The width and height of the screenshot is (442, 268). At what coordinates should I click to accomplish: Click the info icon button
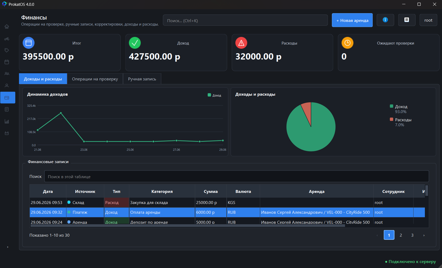(385, 20)
